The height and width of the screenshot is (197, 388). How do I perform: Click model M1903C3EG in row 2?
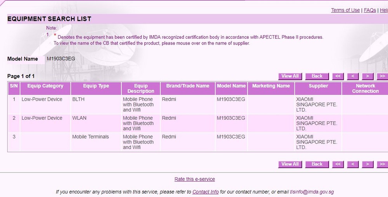[231, 118]
